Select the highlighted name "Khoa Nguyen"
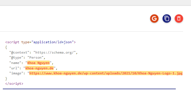The width and height of the screenshot is (191, 108). (x=38, y=63)
